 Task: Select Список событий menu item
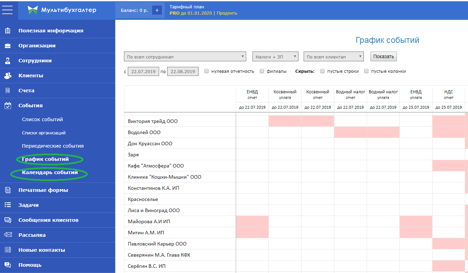pos(42,119)
